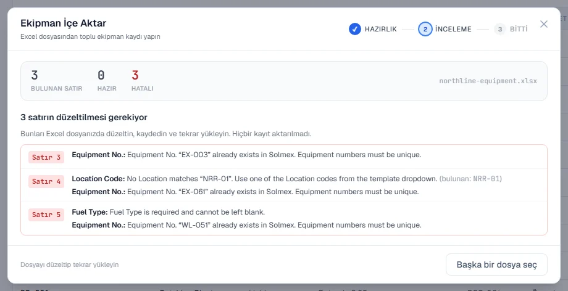Click the Satır 3 error badge
The width and height of the screenshot is (568, 291).
coord(46,157)
